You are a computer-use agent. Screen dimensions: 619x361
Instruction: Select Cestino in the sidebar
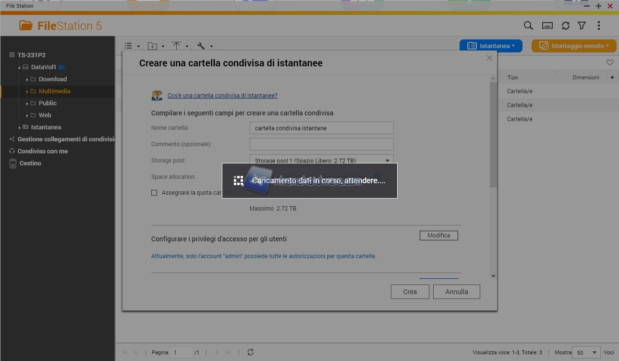[30, 163]
